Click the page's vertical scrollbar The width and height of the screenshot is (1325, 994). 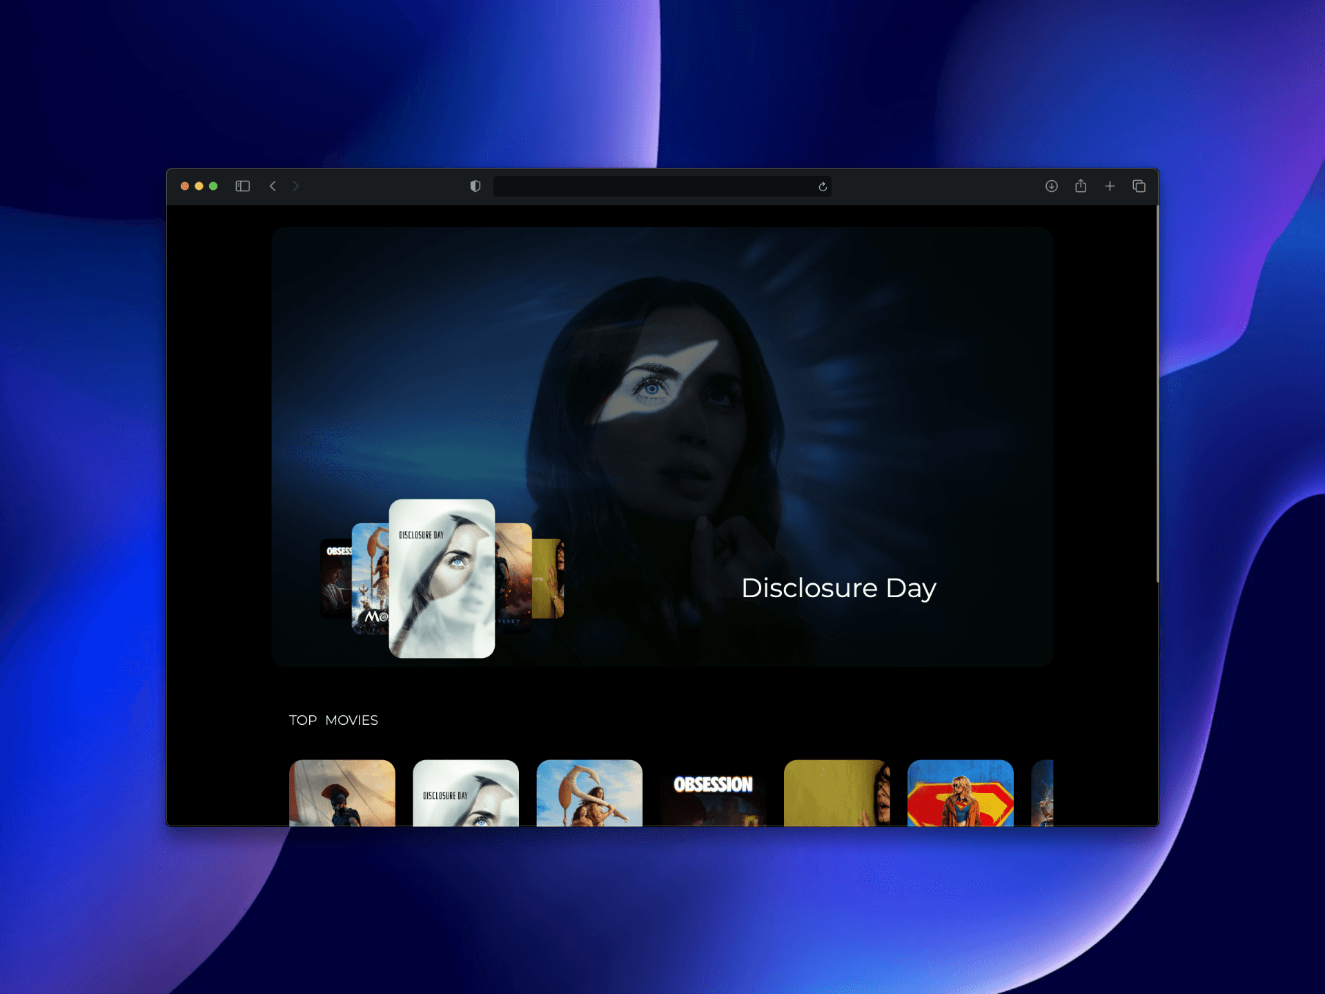[1157, 393]
